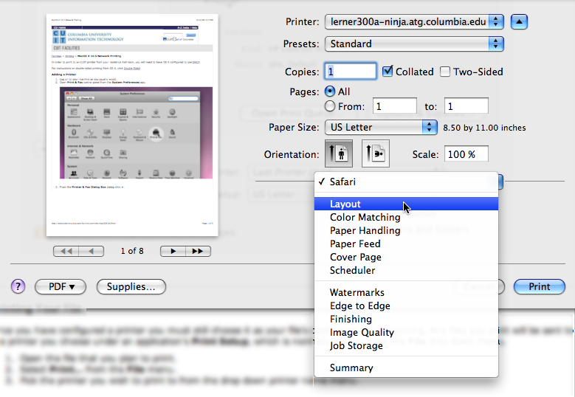This screenshot has height=397, width=575.
Task: Choose Paper Handling menu item
Action: click(406, 230)
